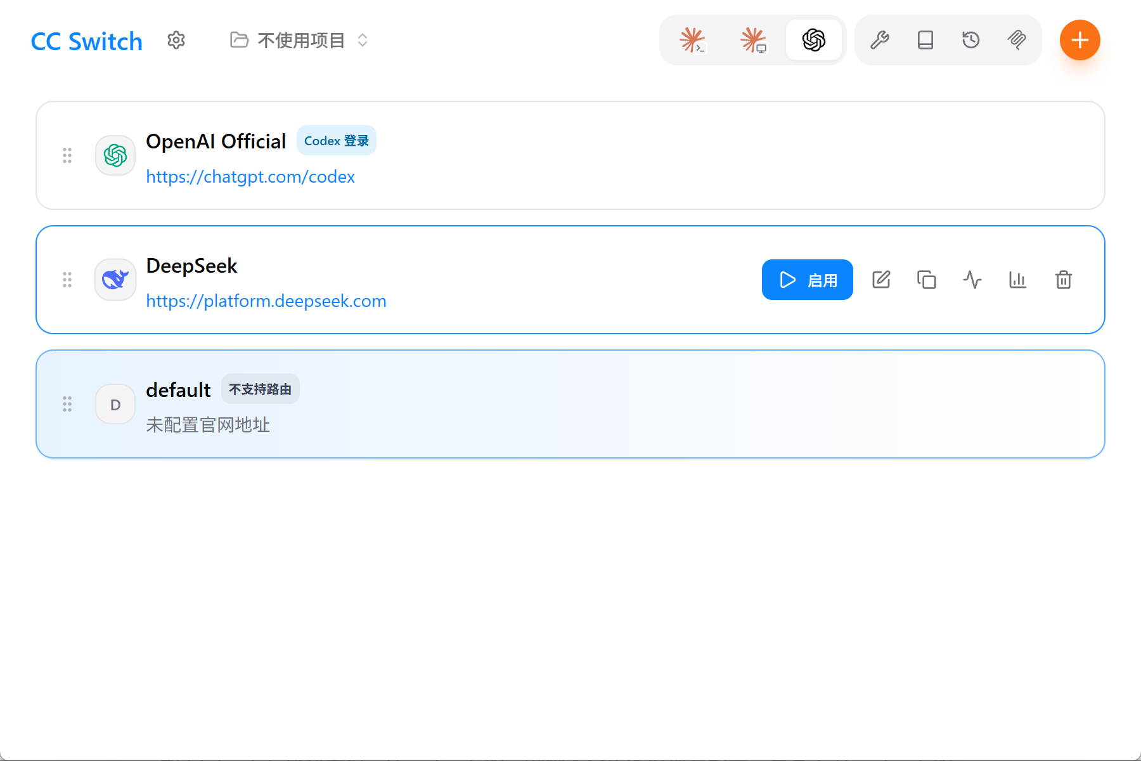Click the default provider drag handle
This screenshot has width=1141, height=761.
[67, 404]
